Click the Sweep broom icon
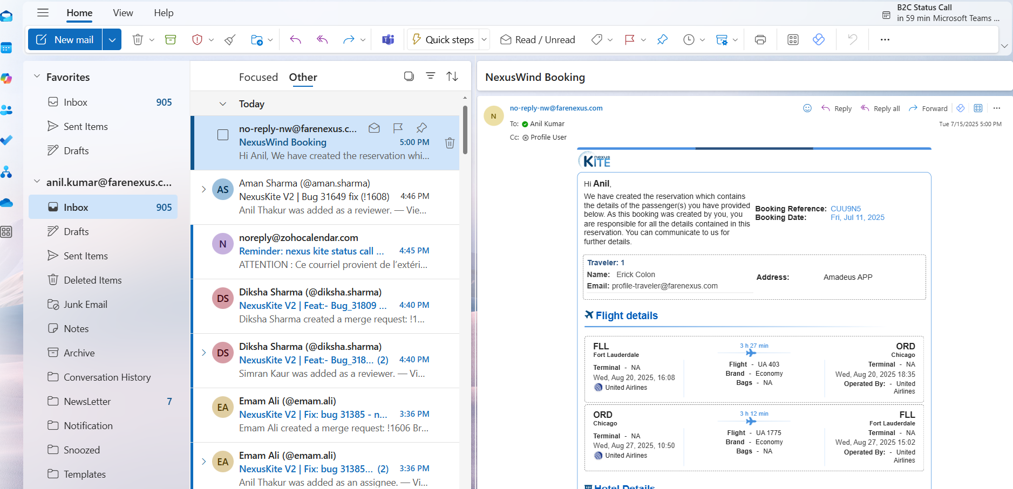 tap(230, 39)
